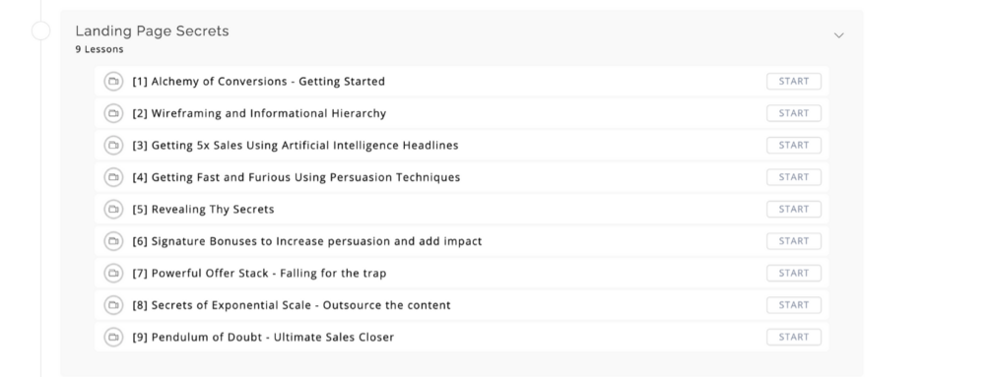
Task: Start the Pendulum of Doubt lesson
Action: (x=794, y=338)
